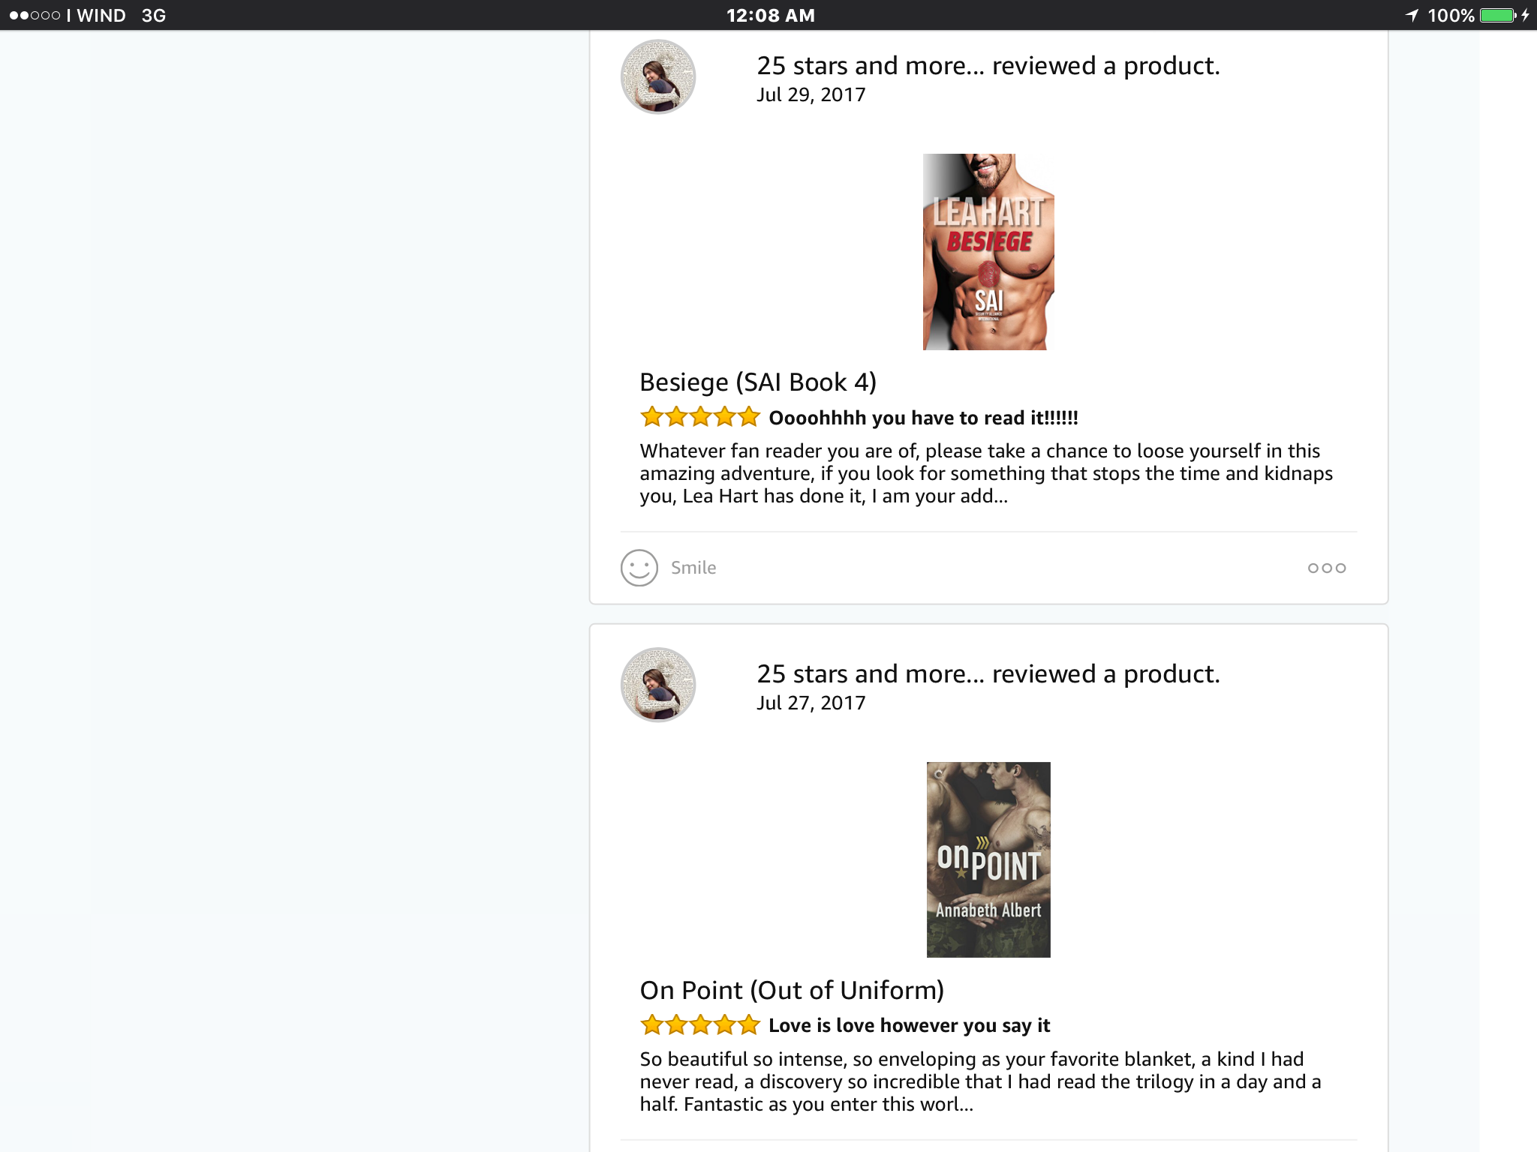Tap the Smile face icon

pos(639,568)
